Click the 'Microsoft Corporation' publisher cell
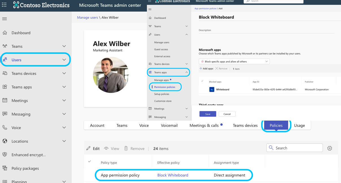This screenshot has height=183, width=341. coord(317,90)
